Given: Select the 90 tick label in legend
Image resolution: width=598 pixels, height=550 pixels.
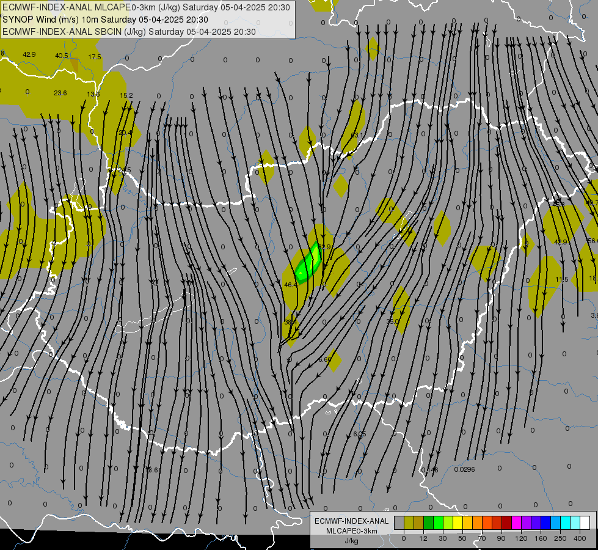Looking at the screenshot, I should tap(501, 538).
